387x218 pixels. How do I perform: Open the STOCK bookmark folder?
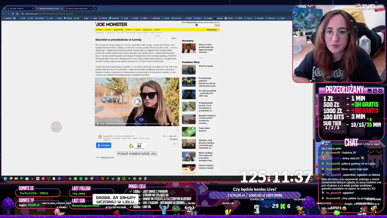click(239, 18)
